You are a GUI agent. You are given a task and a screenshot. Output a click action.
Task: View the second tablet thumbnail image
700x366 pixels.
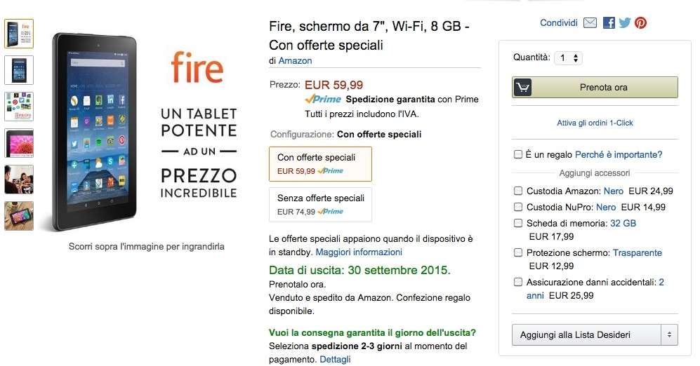click(x=19, y=70)
